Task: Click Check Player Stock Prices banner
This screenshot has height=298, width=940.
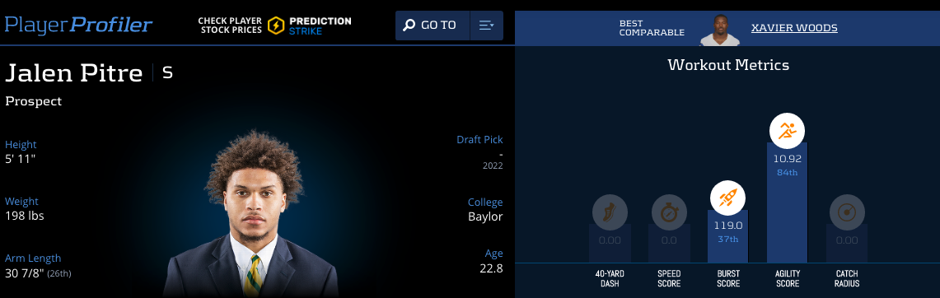Action: click(231, 26)
